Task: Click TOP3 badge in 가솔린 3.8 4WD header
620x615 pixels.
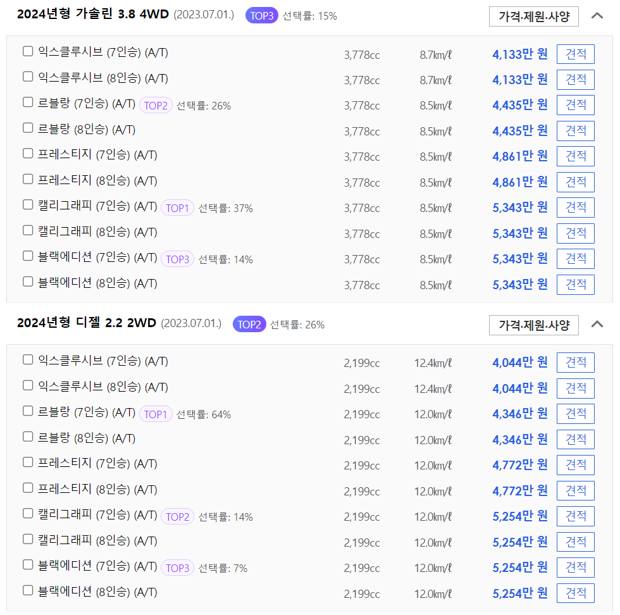Action: click(262, 16)
